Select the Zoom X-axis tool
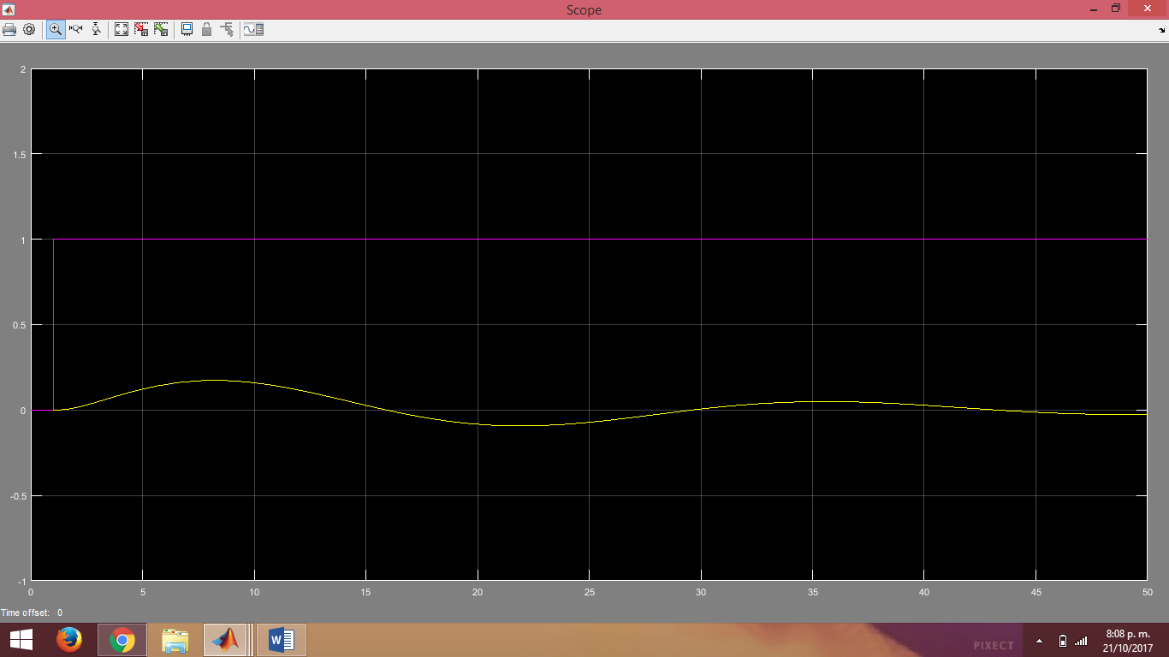The height and width of the screenshot is (657, 1169). 75,29
